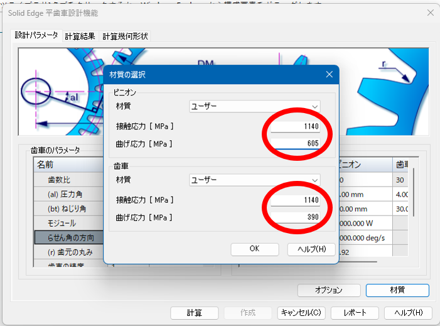Viewport: 440px width, 326px height.
Task: Close the 材質の選択 dialog
Action: point(329,75)
